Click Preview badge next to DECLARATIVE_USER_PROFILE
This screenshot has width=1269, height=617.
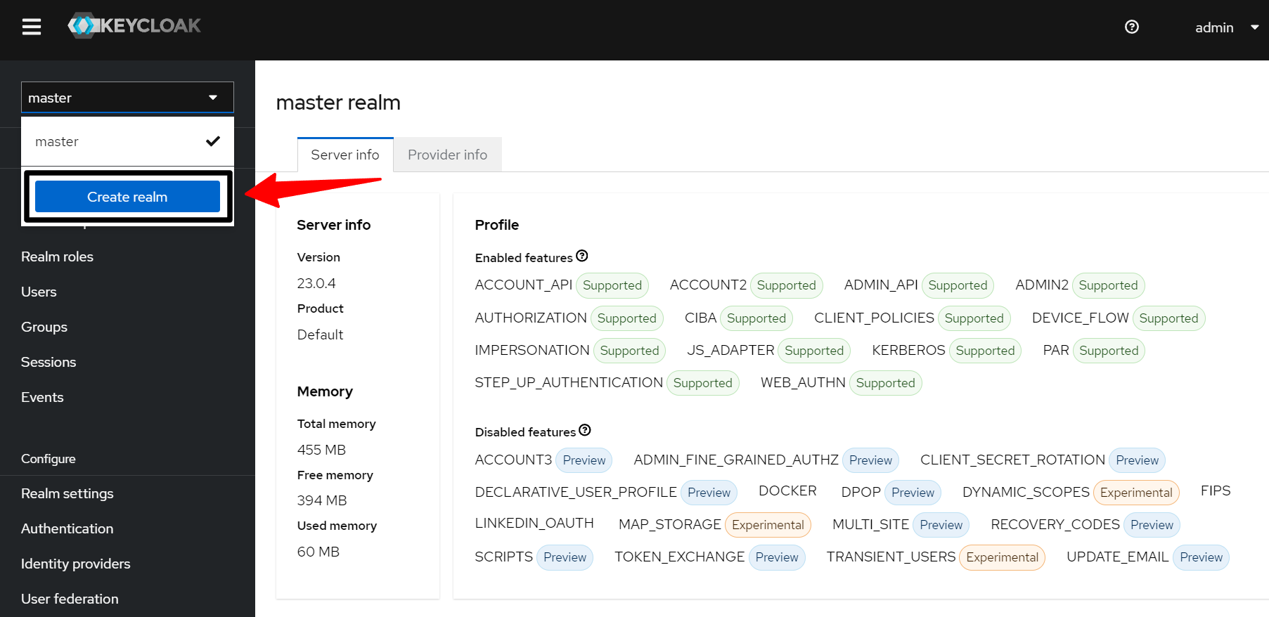click(x=709, y=493)
